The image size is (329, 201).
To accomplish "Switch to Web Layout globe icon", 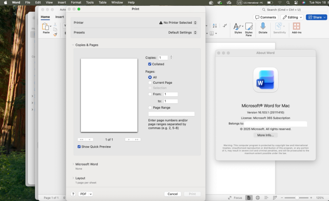I will [x=258, y=198].
